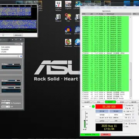139x139 pixels.
Task: Launch the SDR-Bridge desktop icon
Action: (x=77, y=31)
